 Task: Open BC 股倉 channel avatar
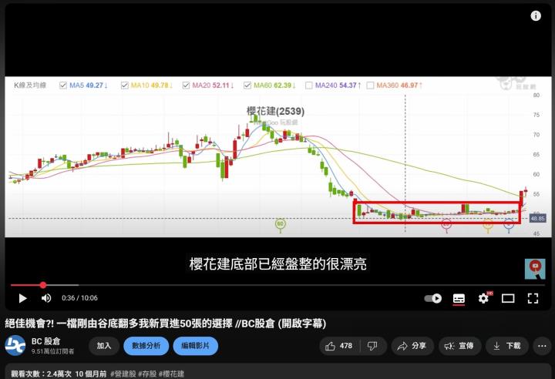(15, 345)
